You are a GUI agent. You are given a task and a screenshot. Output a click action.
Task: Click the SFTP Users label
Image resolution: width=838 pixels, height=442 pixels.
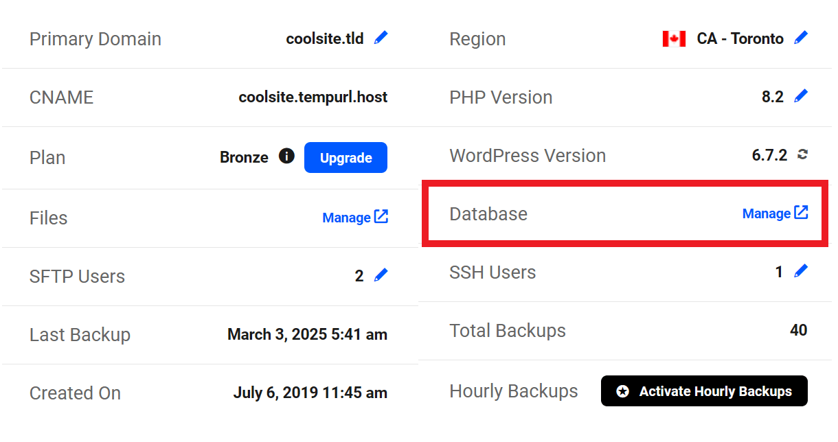[77, 277]
